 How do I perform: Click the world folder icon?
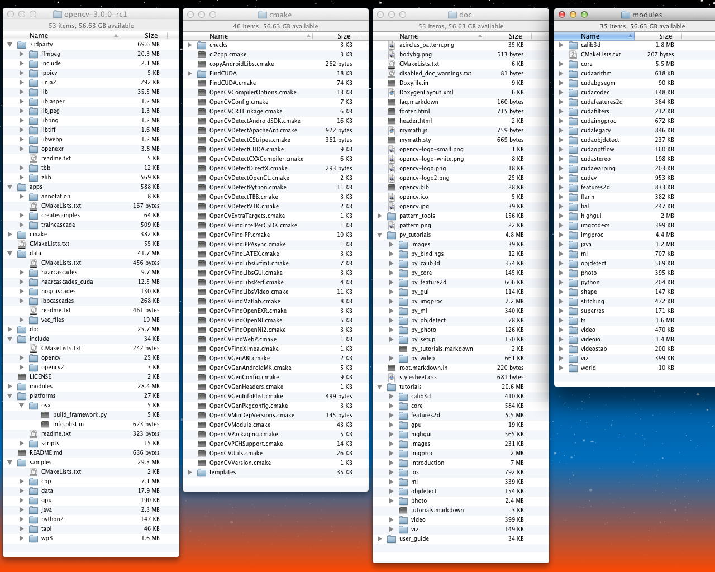573,368
